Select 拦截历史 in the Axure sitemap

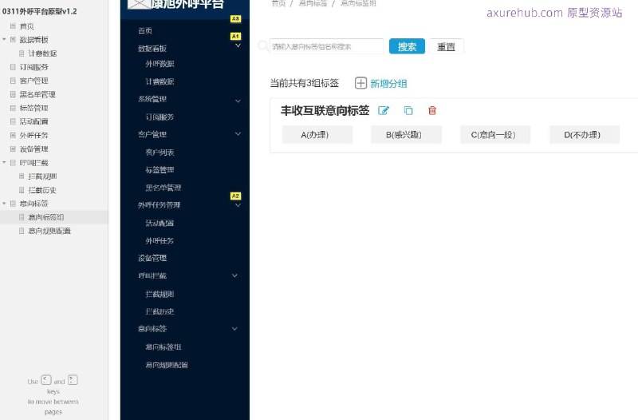pos(42,190)
